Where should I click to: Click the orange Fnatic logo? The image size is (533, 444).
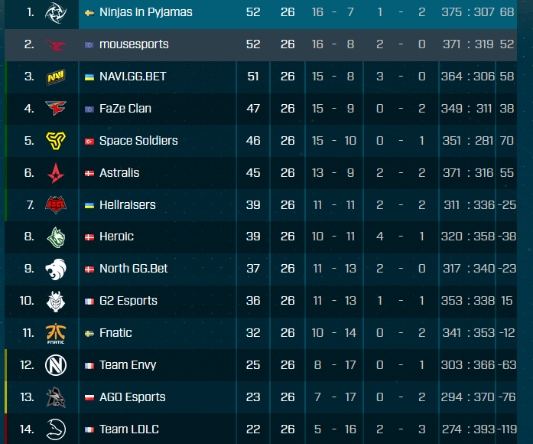(56, 334)
